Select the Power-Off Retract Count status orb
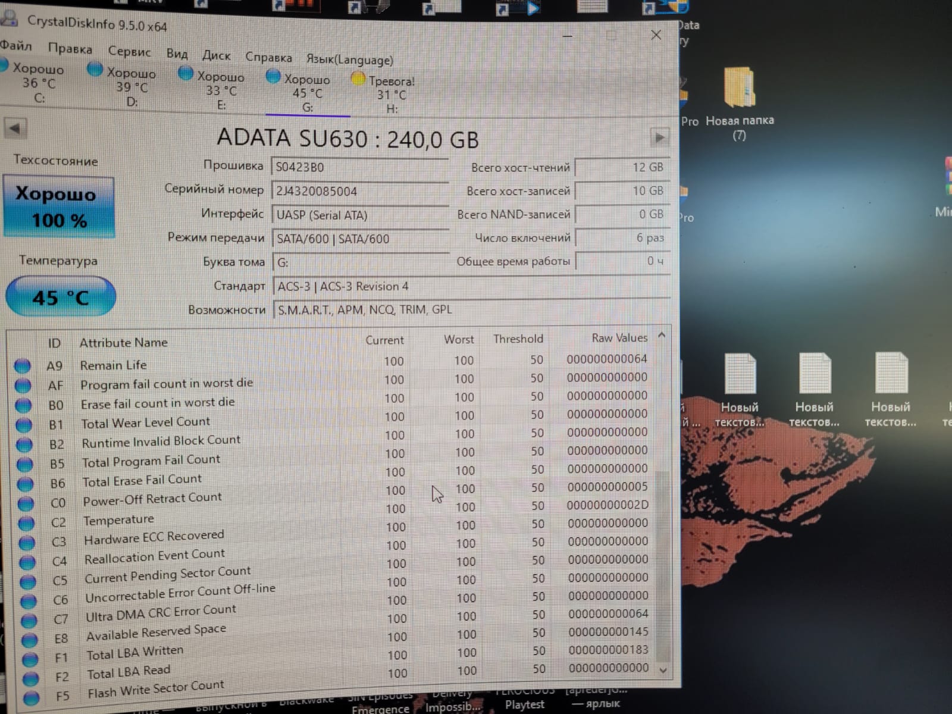The width and height of the screenshot is (952, 714). [26, 503]
